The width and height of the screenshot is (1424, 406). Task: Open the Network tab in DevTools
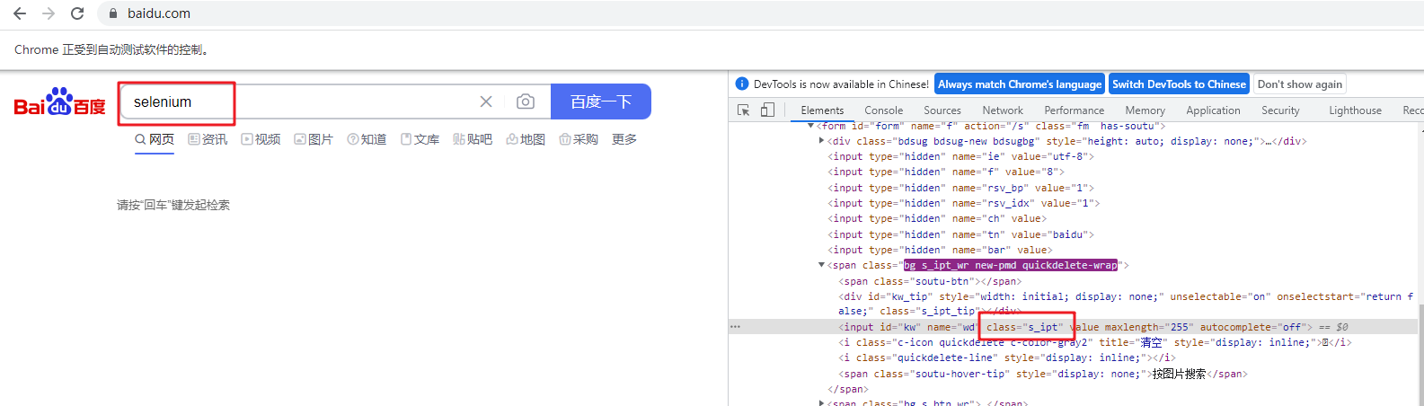pyautogui.click(x=1003, y=110)
